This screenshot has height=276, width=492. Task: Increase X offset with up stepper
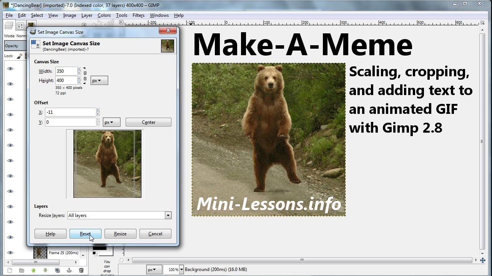98,110
